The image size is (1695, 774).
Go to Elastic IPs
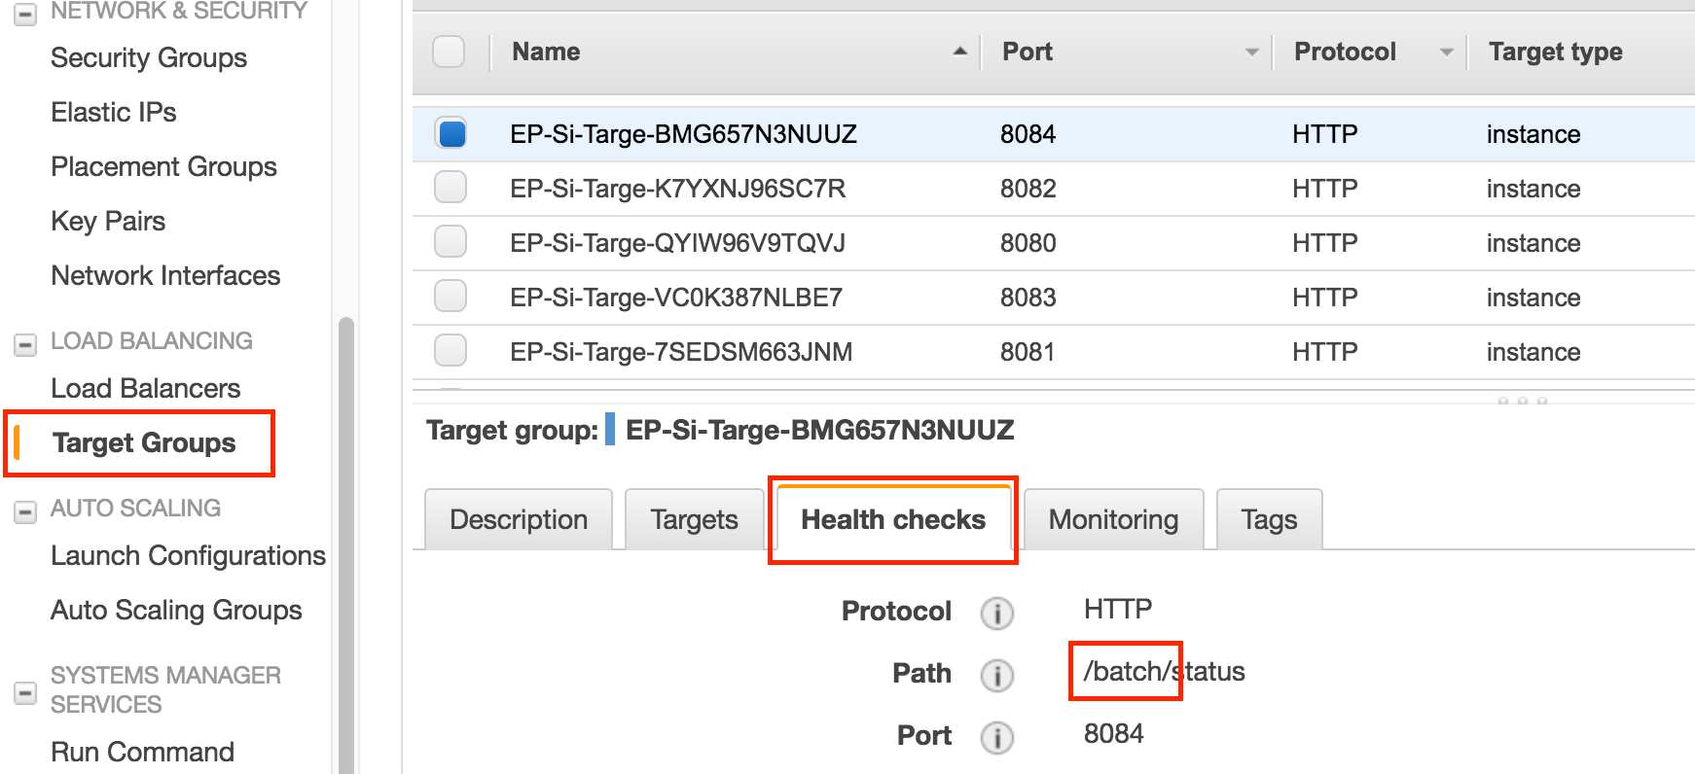[x=114, y=113]
